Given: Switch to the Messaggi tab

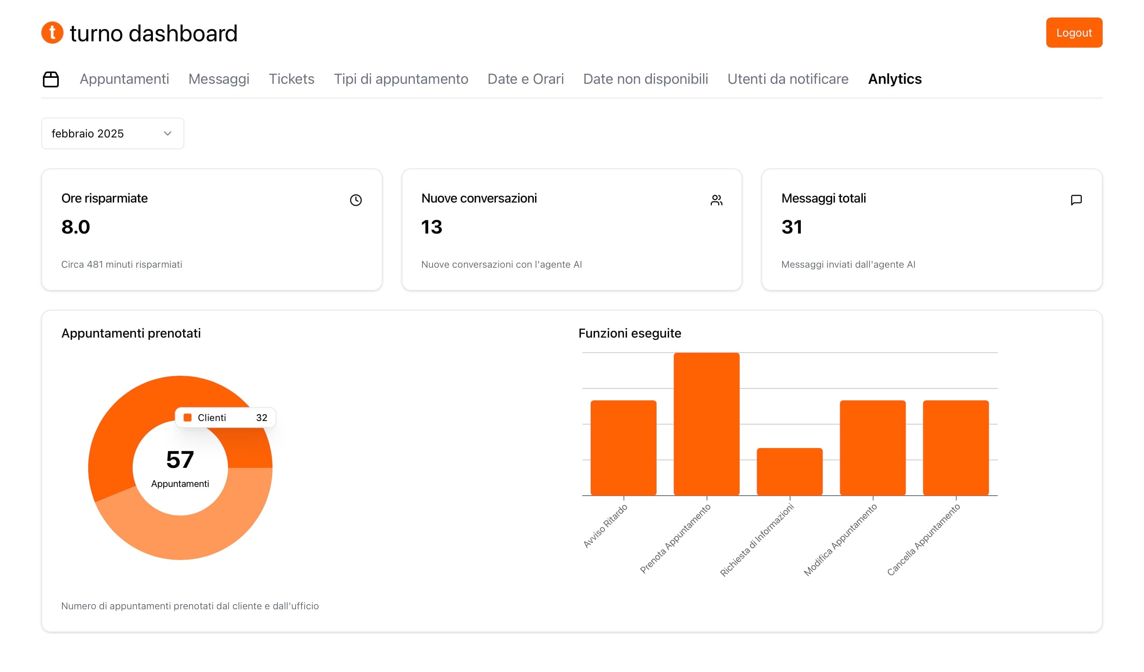Looking at the screenshot, I should [219, 79].
